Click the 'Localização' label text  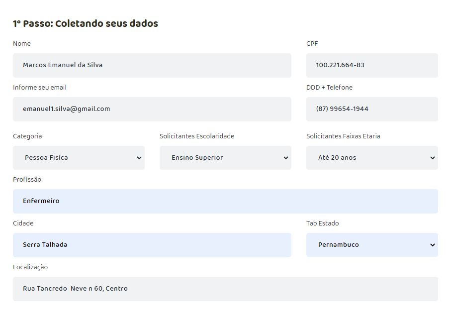click(30, 267)
